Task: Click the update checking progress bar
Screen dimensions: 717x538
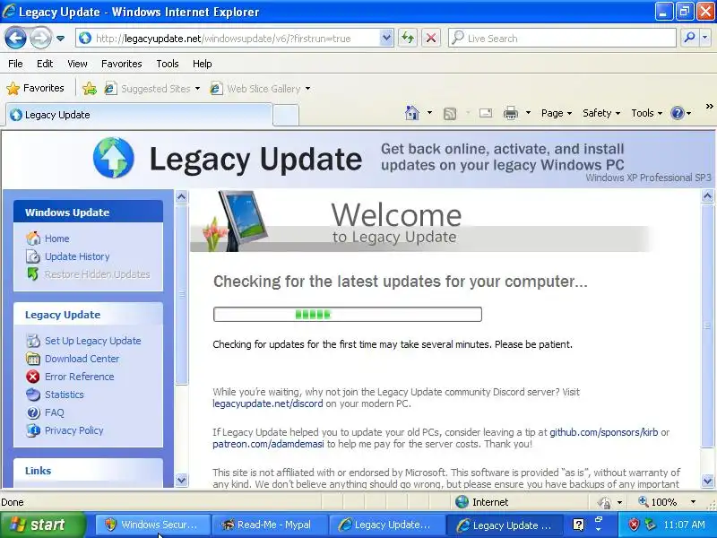Action: pos(348,315)
